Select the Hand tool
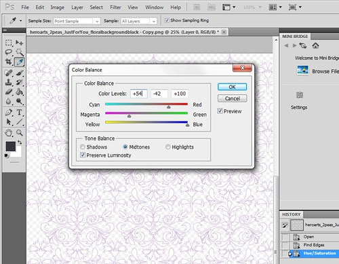 (9, 132)
